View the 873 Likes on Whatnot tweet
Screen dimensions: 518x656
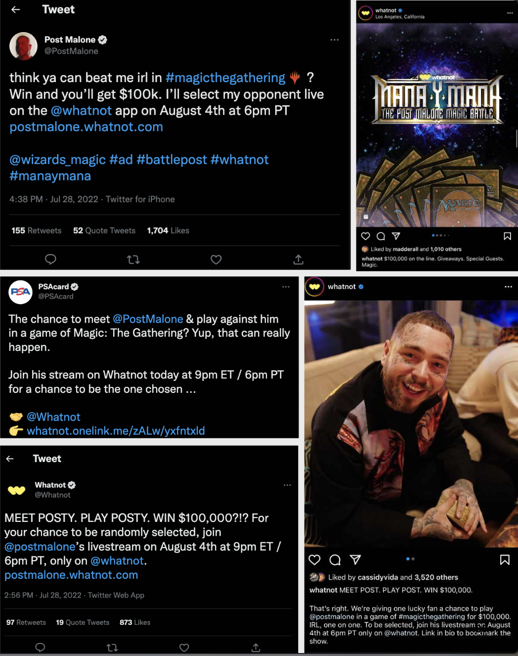135,622
